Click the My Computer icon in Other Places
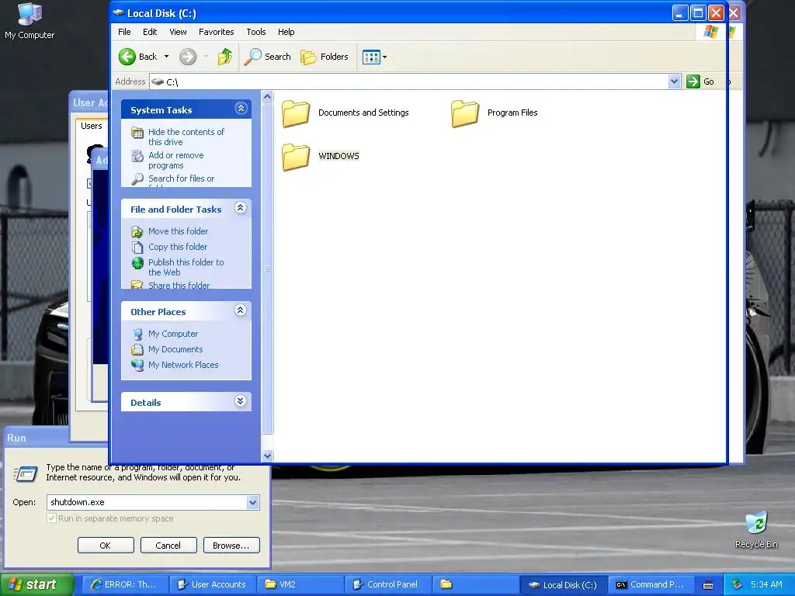This screenshot has width=795, height=596. coord(137,334)
